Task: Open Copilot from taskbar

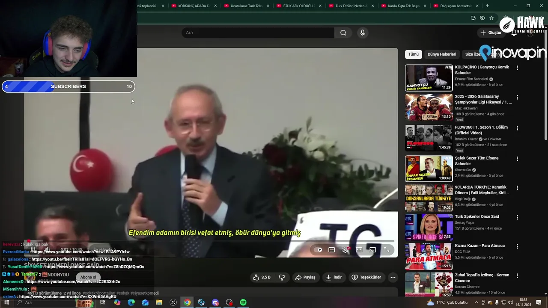Action: point(117,302)
